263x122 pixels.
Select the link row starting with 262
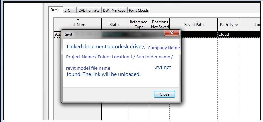[57, 34]
